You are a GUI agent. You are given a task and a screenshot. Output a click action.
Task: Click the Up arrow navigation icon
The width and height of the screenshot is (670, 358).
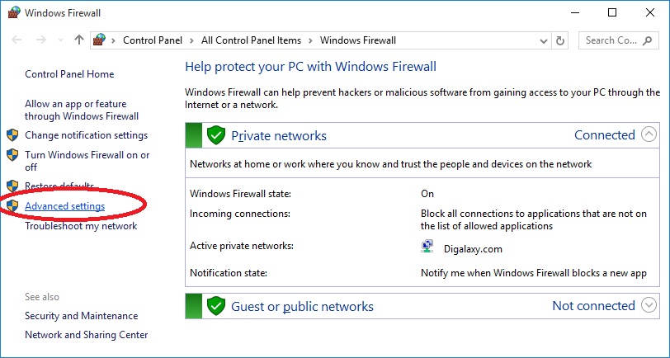(x=79, y=40)
